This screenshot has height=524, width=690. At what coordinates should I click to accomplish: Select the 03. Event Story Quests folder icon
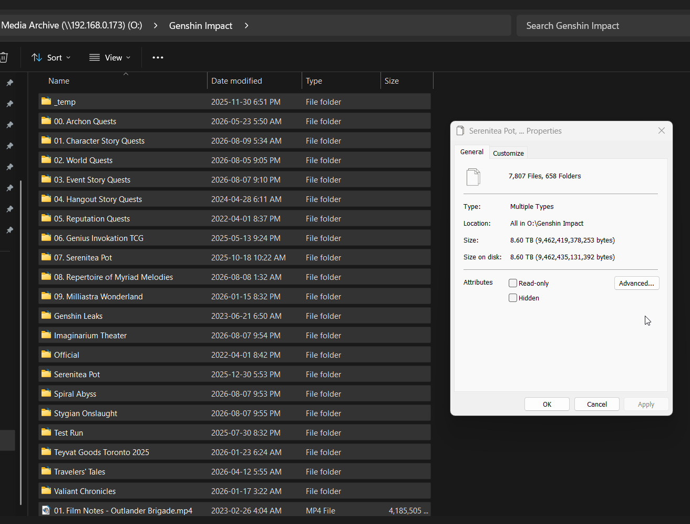tap(46, 179)
